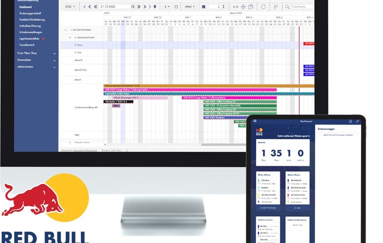Go back one step with the single left chevron
383x243 pixels.
pos(84,6)
